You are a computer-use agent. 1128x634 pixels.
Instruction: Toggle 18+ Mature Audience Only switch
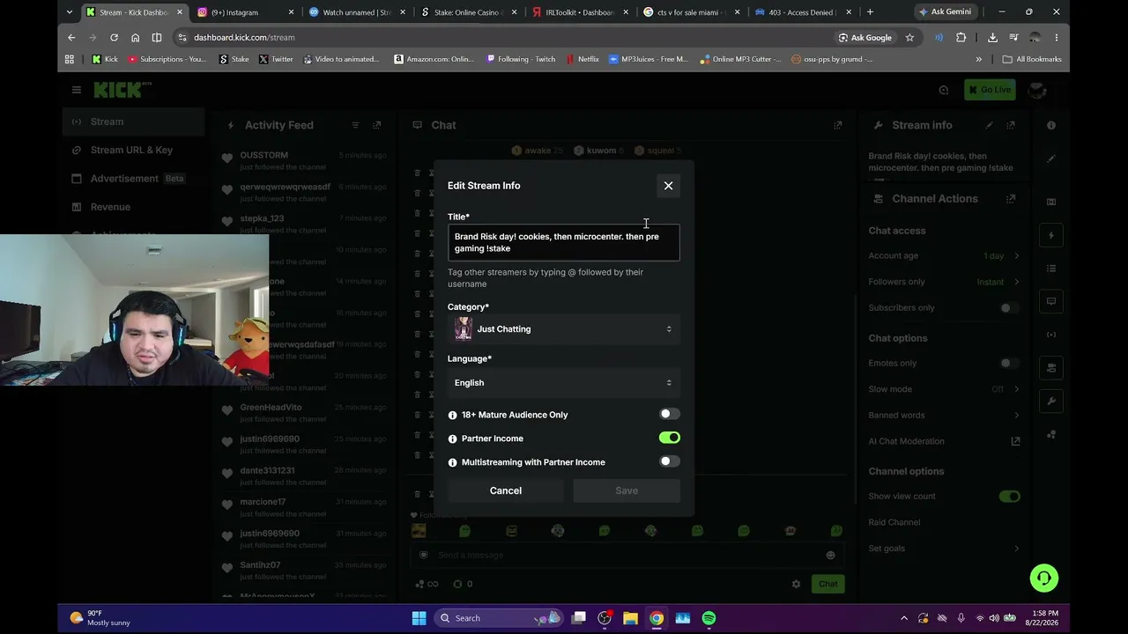coord(669,414)
